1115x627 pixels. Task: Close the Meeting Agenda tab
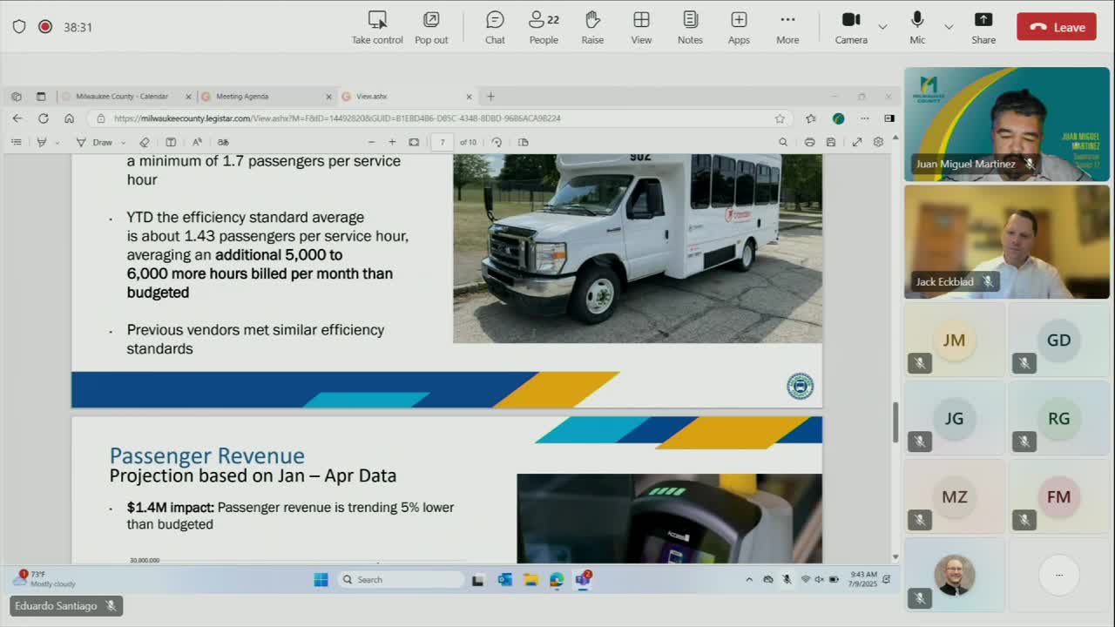(x=328, y=97)
